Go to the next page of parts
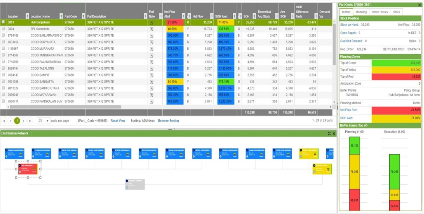Viewport: 424px width, 214px height. point(24,120)
